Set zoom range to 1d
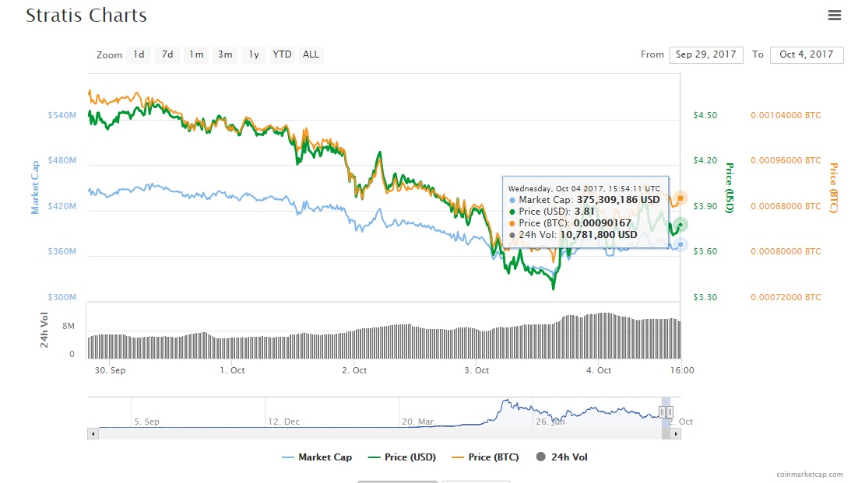The image size is (865, 483). click(x=139, y=54)
